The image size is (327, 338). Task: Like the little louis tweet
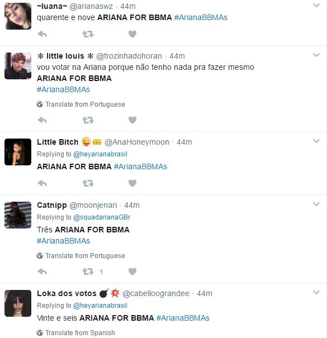point(132,120)
